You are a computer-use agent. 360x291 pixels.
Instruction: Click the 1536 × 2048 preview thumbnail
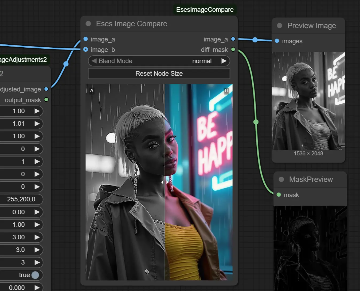pyautogui.click(x=308, y=101)
